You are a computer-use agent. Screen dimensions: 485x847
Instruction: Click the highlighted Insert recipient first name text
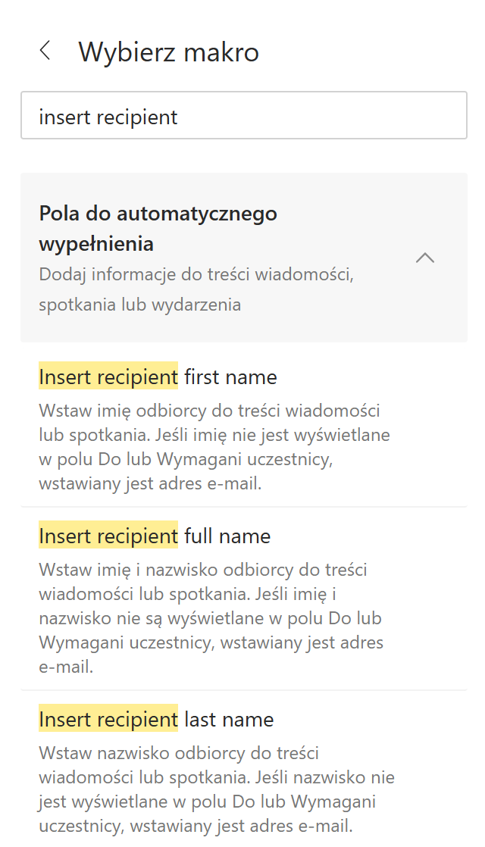[108, 377]
